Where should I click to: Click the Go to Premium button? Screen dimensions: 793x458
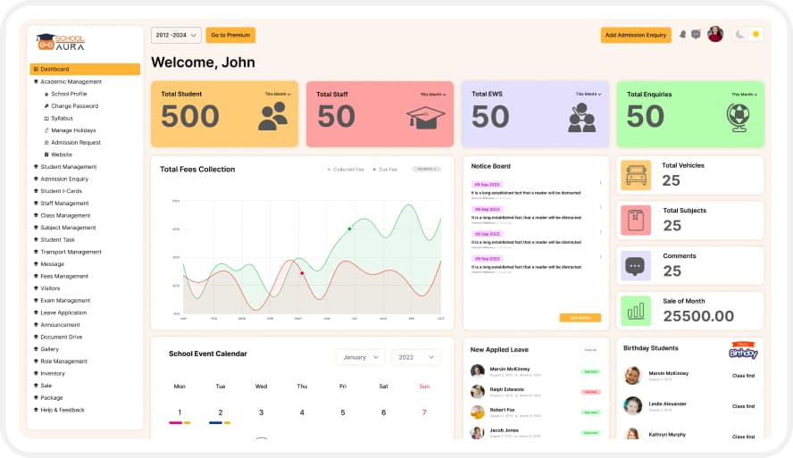pos(230,35)
